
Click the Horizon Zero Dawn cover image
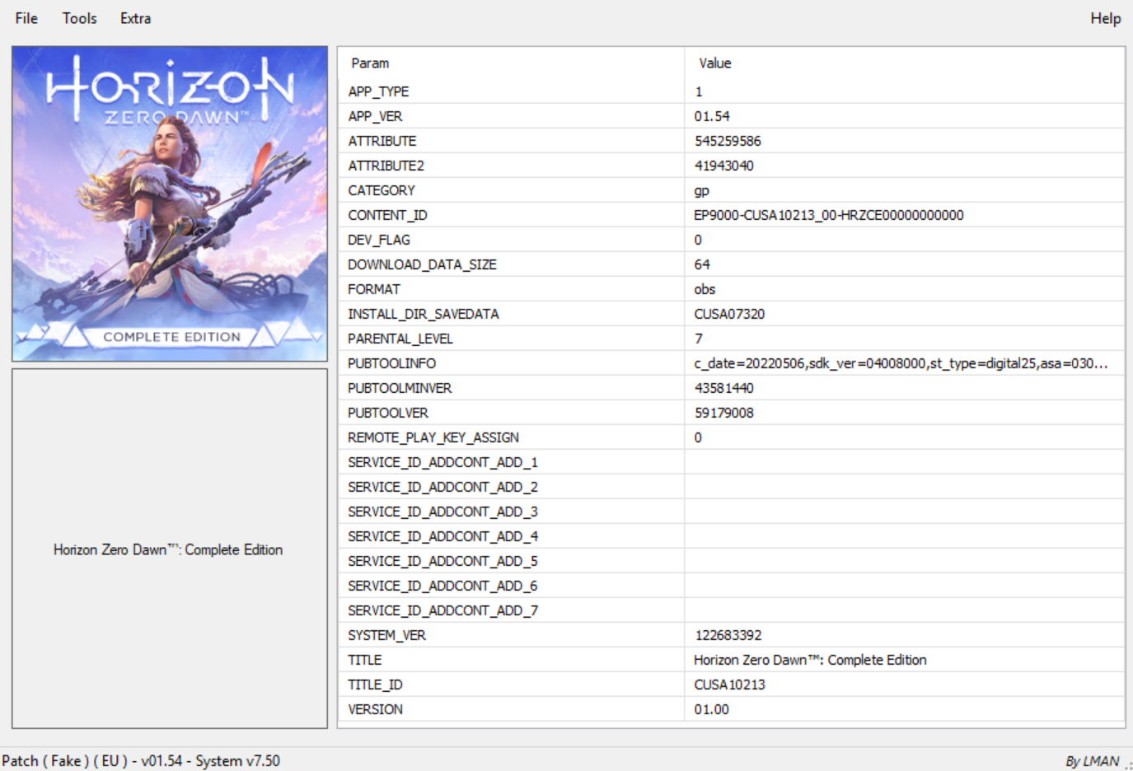tap(170, 203)
